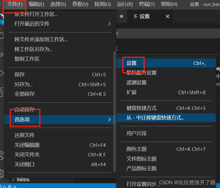The image size is (220, 188).
Task: Select 设置 in the Preferences submenu
Action: point(132,63)
